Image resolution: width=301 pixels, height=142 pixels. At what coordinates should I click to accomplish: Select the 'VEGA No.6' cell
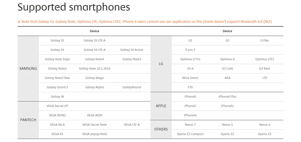click(x=57, y=125)
